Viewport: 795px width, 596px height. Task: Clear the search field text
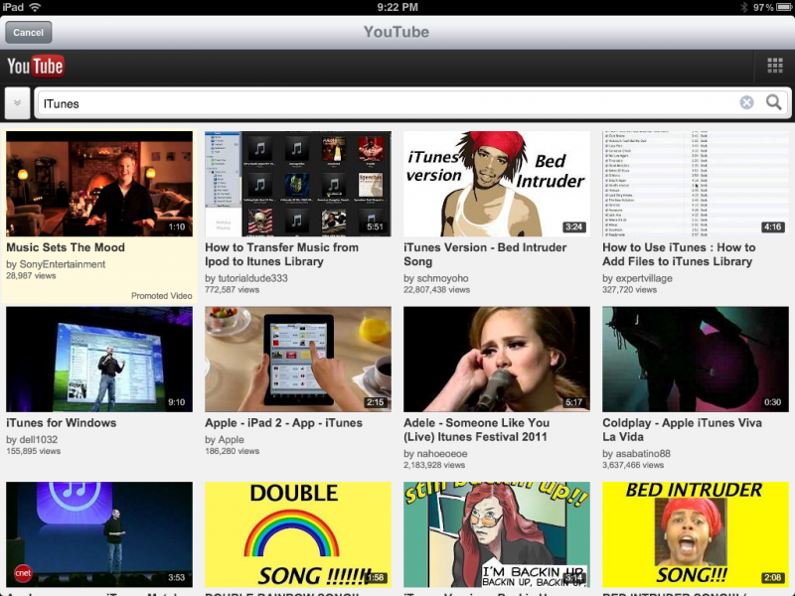click(746, 103)
